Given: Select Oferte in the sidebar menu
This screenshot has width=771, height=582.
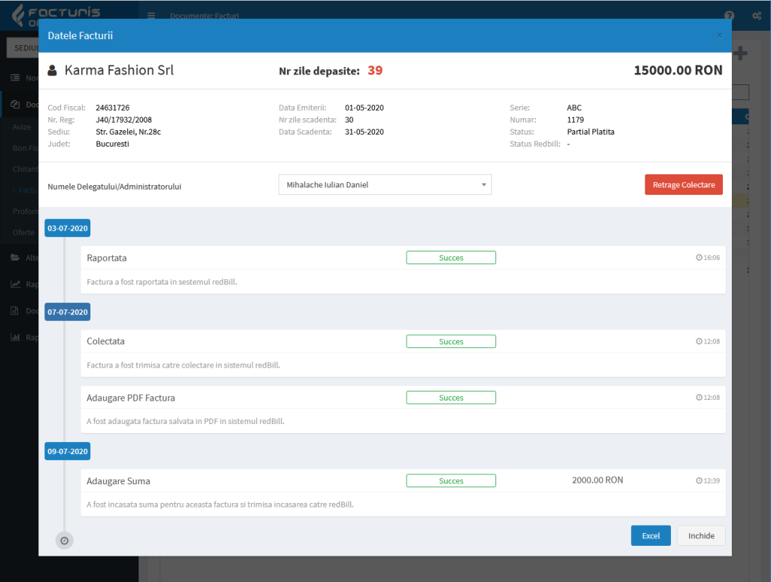Looking at the screenshot, I should click(23, 233).
